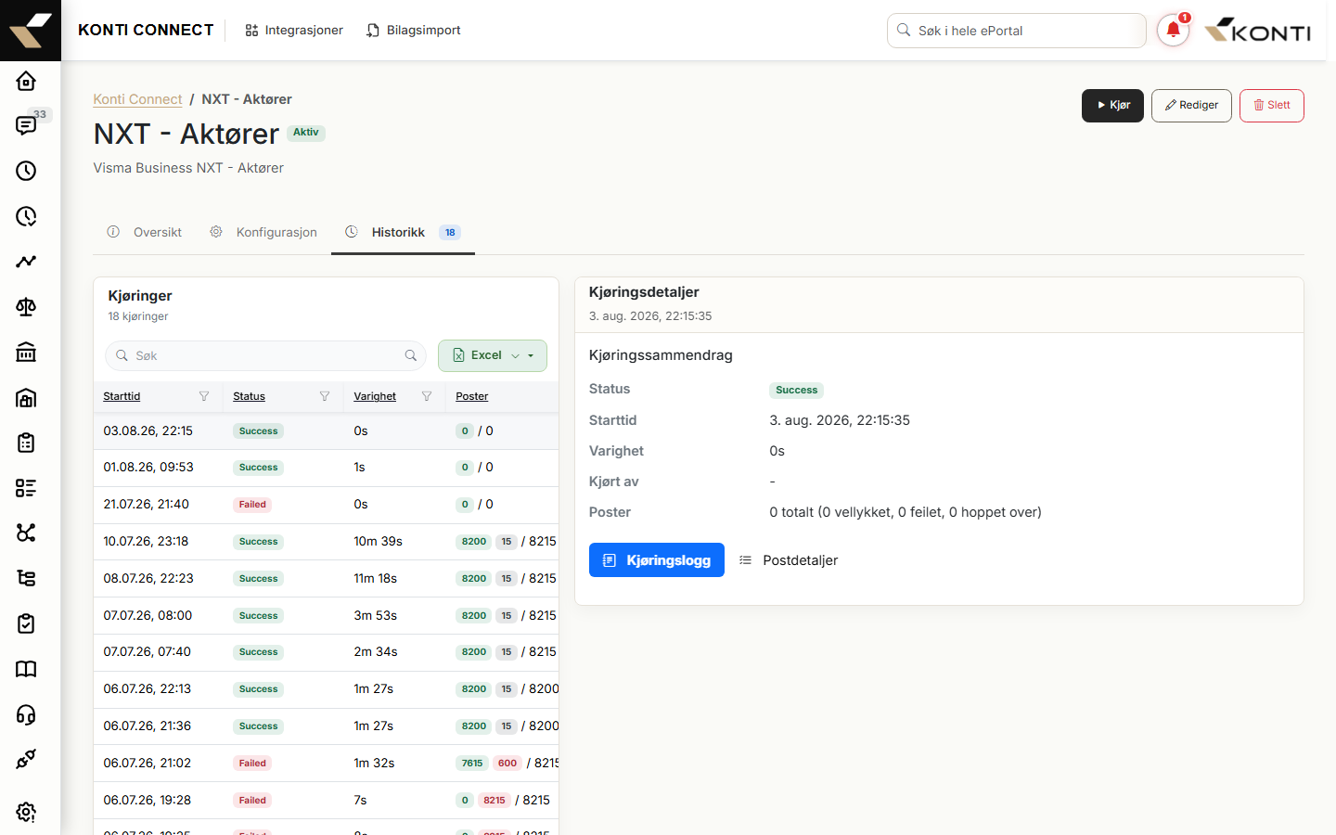Select the failed run from 06.07.26, 19:28
Screen dimensions: 1336x835
pyautogui.click(x=326, y=801)
